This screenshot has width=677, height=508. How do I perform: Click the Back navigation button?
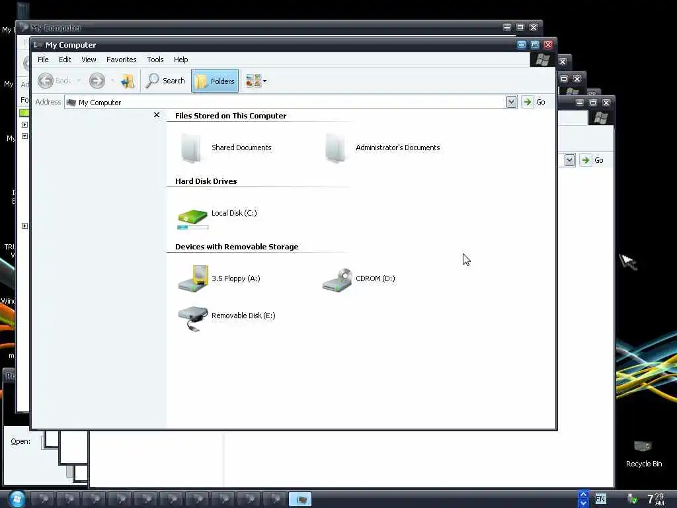pos(54,81)
